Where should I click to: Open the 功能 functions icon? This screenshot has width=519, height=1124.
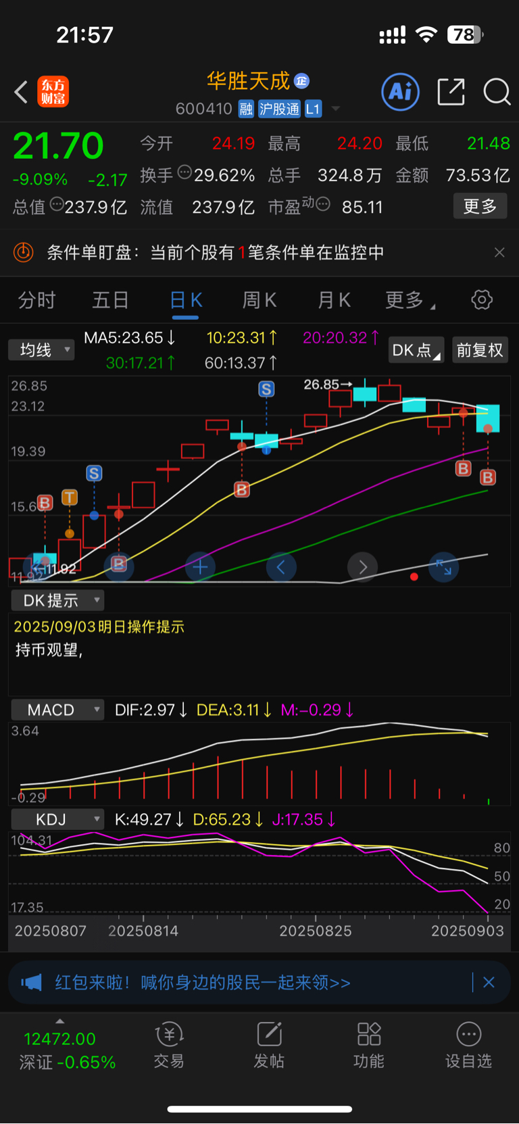[x=369, y=1045]
